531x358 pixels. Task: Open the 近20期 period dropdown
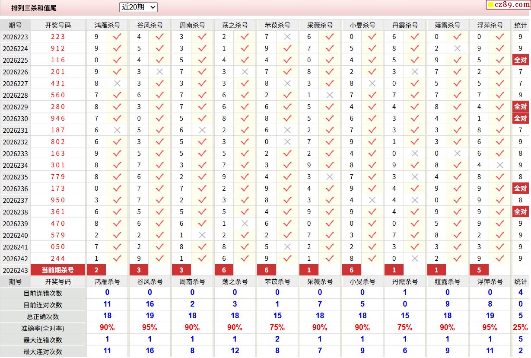[138, 7]
